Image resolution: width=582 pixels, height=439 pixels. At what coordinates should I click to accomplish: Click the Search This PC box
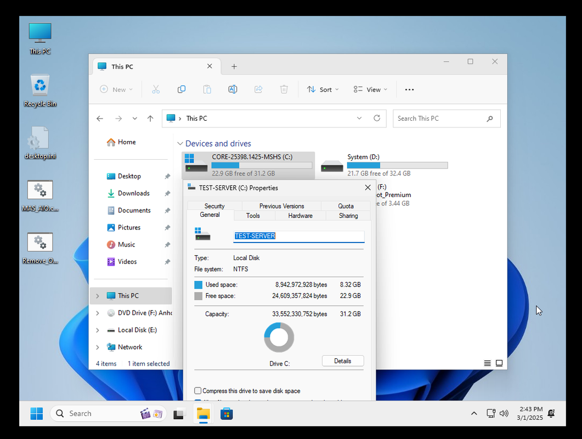click(x=447, y=119)
